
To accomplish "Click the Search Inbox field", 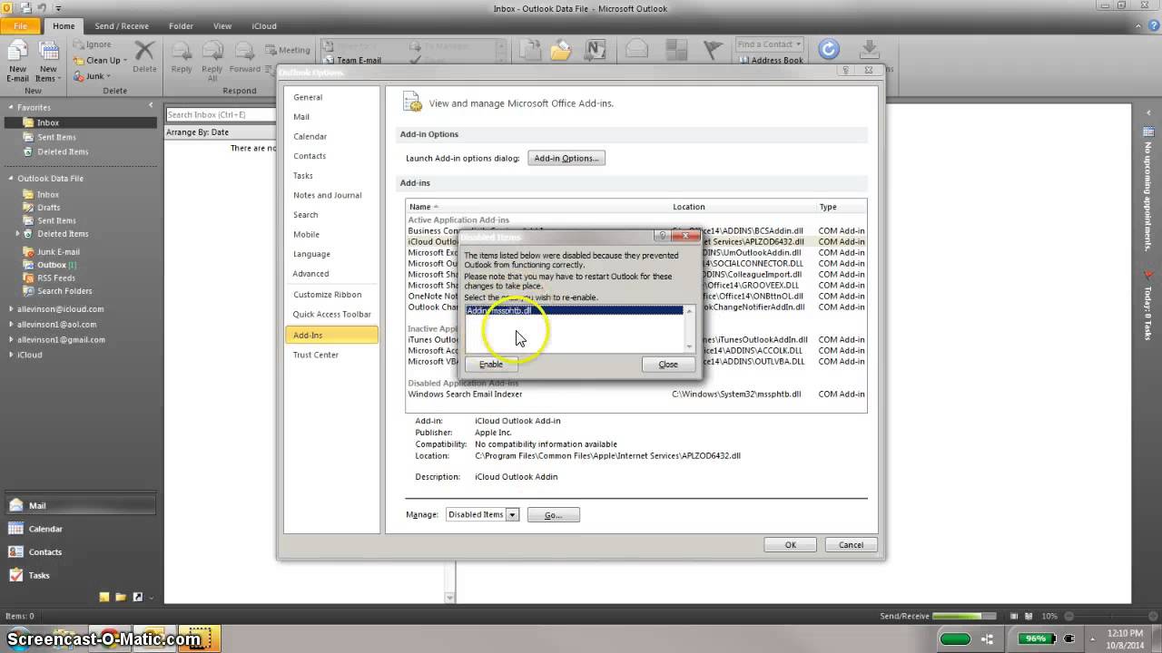I will coord(220,114).
